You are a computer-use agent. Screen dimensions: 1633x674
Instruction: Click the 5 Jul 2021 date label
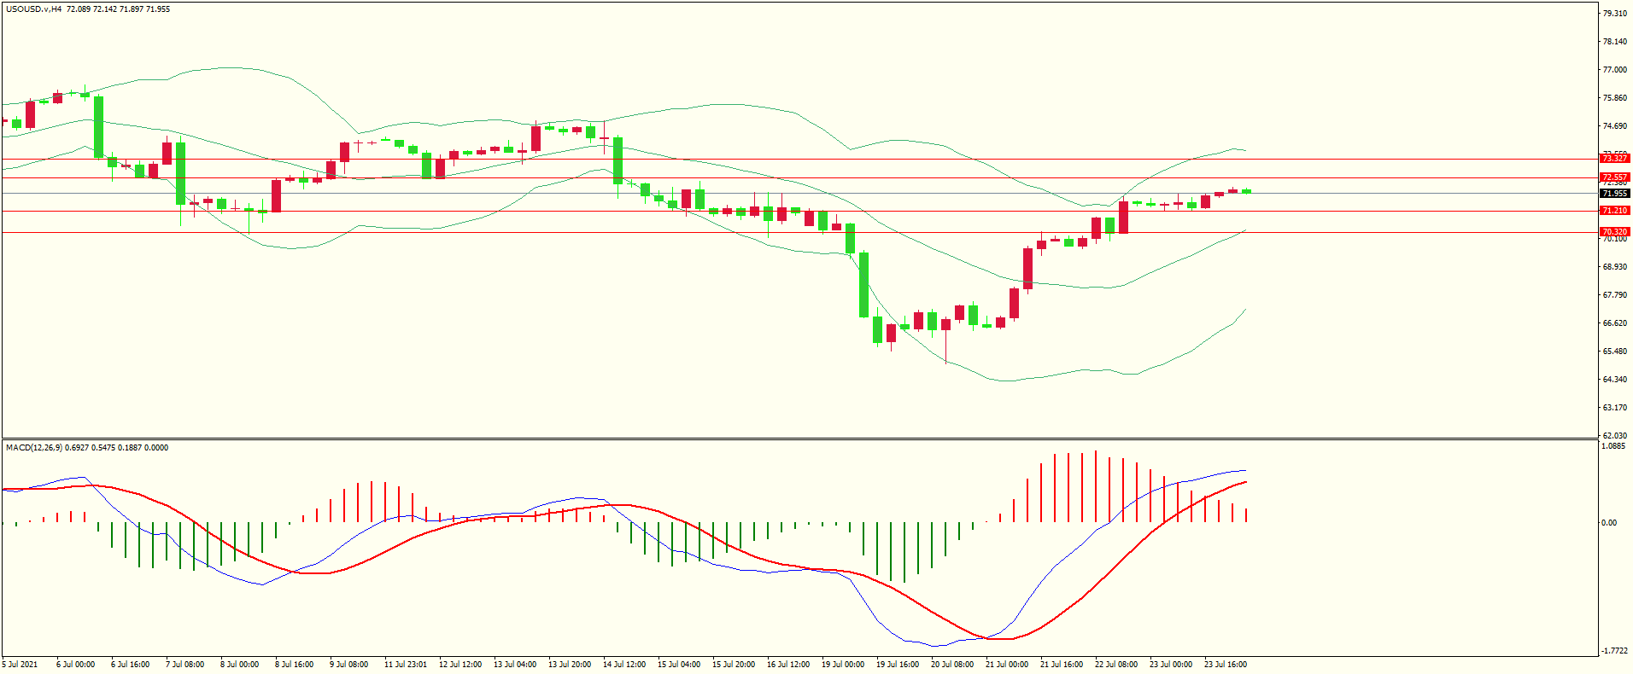(20, 665)
